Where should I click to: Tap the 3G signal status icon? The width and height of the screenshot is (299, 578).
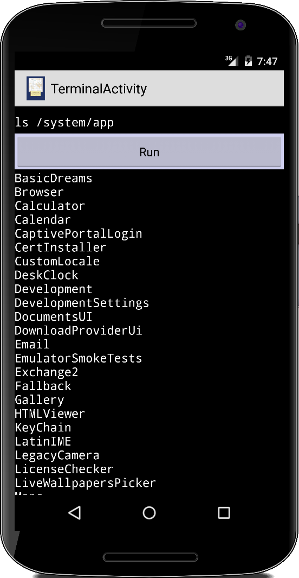(232, 61)
